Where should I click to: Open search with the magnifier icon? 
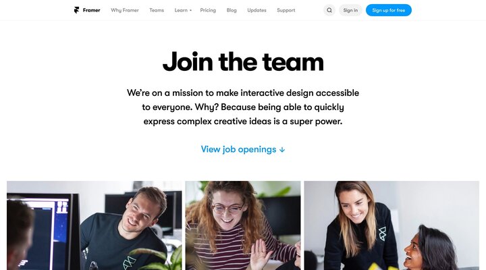tap(329, 10)
